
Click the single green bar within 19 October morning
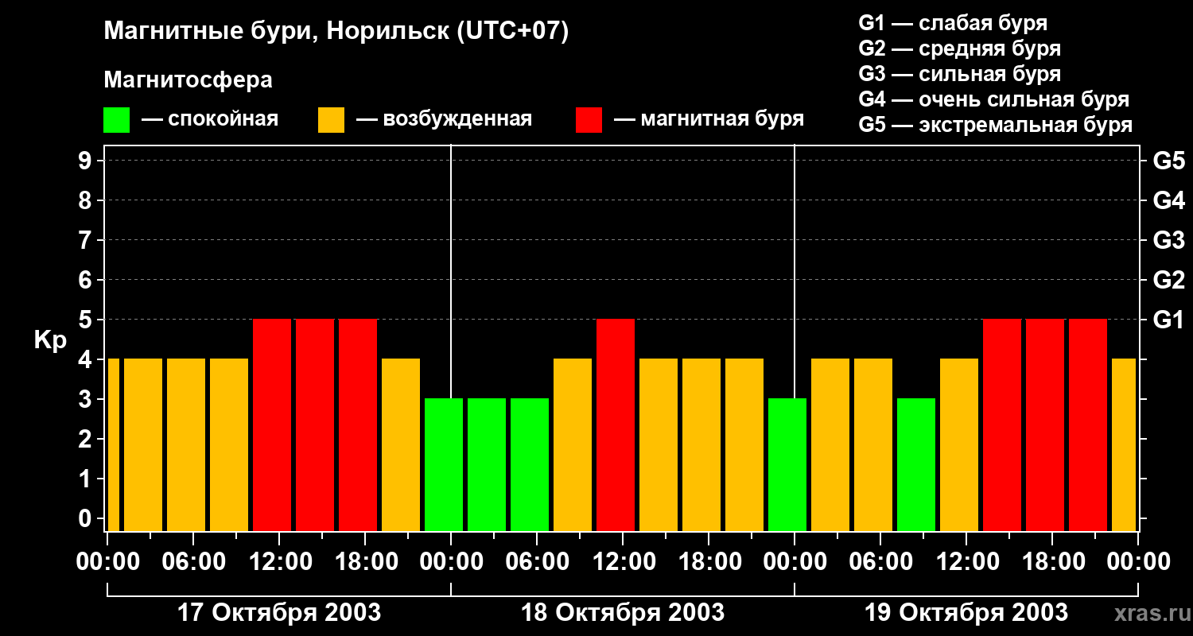coord(916,464)
